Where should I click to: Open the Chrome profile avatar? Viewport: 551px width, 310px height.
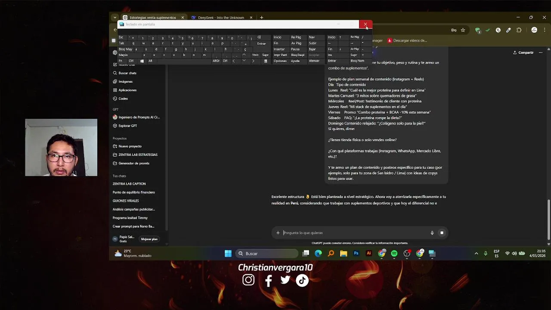pyautogui.click(x=534, y=30)
